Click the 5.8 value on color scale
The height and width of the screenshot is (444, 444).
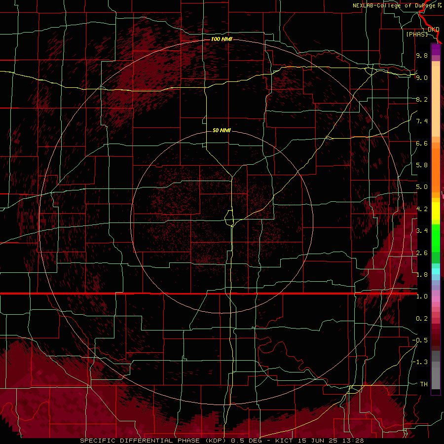click(x=422, y=165)
